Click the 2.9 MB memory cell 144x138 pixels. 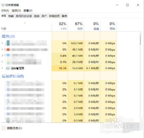coord(76,108)
